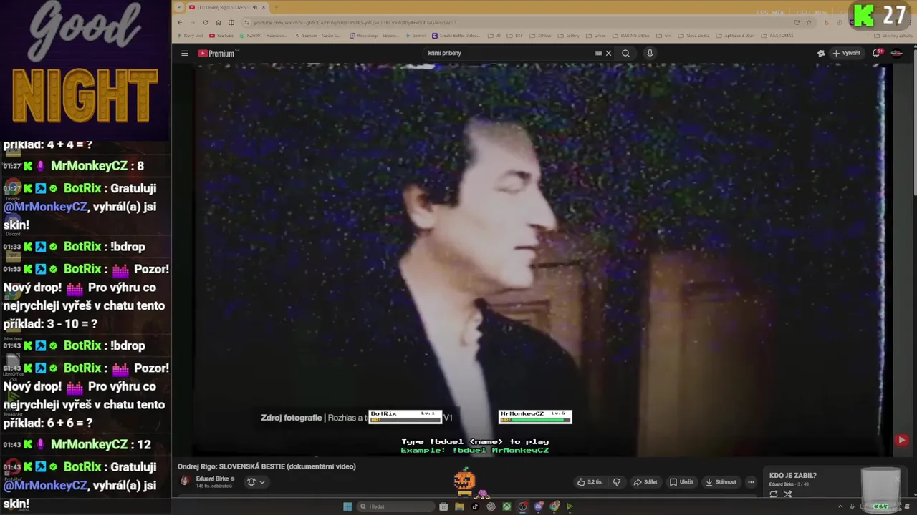Viewport: 917px width, 515px height.
Task: Open the 3D tisk bookmarks folder
Action: point(541,36)
